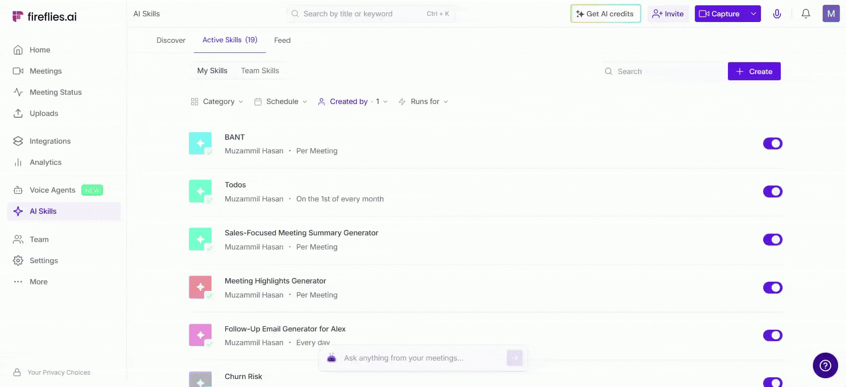The image size is (846, 387).
Task: Open 'Sales-Focused Meeting Summary Generator' title
Action: point(301,233)
